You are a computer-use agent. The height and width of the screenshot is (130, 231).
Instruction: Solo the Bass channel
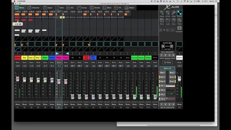(x=45, y=62)
